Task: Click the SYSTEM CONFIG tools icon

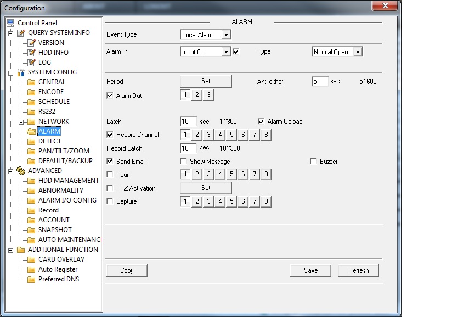Action: click(21, 72)
